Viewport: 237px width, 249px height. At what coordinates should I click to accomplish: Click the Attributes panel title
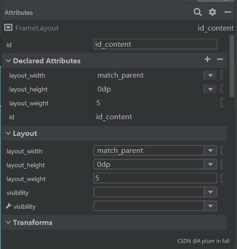19,13
